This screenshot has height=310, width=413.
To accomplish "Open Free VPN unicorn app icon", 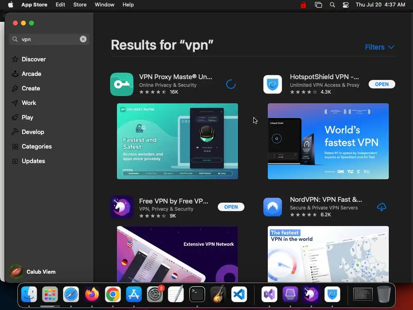I will [122, 207].
